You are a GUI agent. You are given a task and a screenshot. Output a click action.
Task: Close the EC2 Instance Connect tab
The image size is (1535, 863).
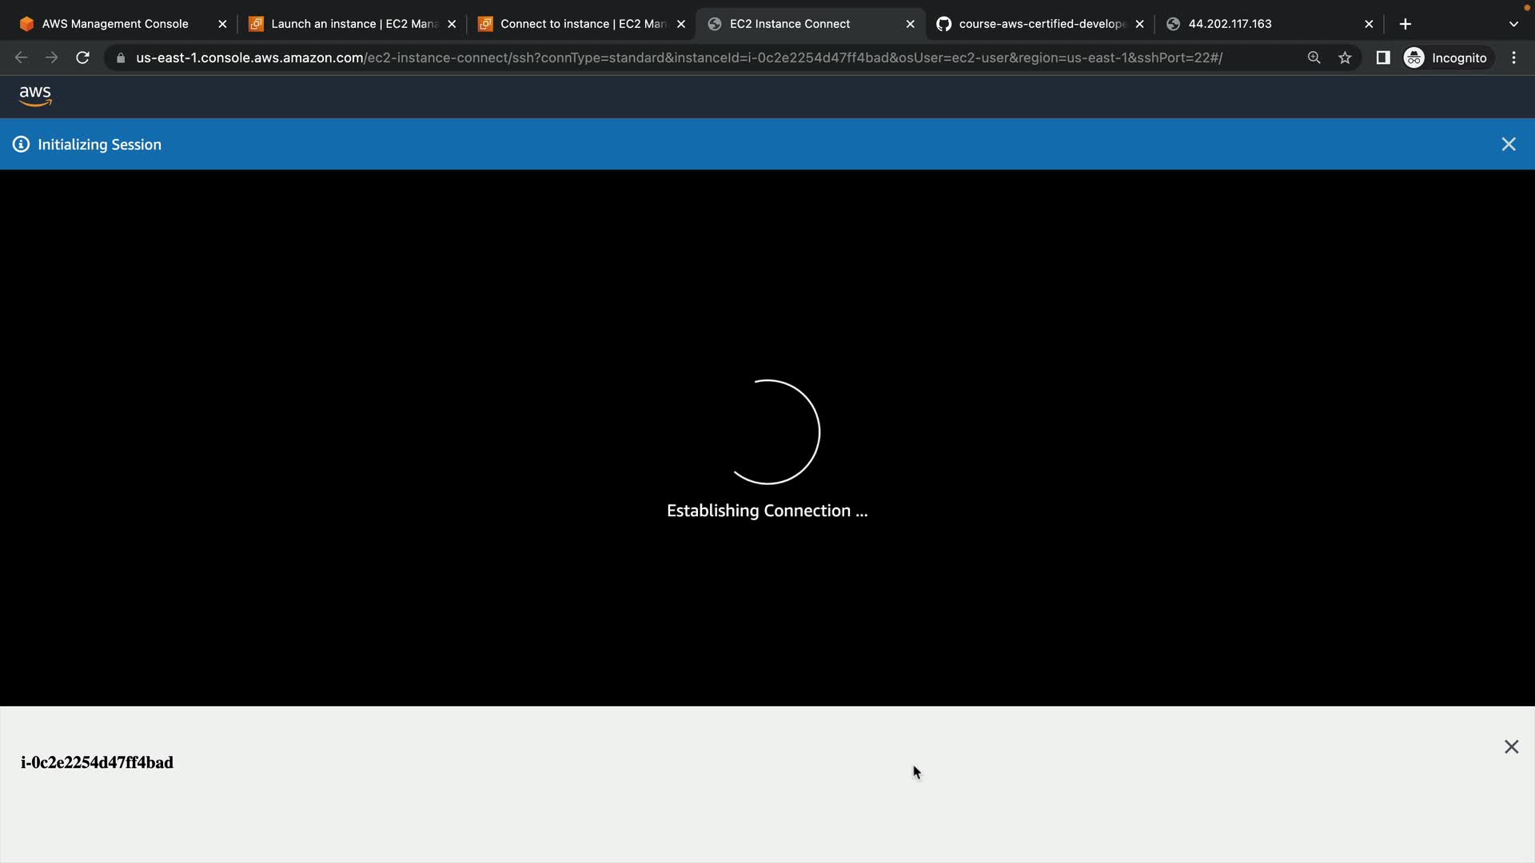[x=910, y=24]
